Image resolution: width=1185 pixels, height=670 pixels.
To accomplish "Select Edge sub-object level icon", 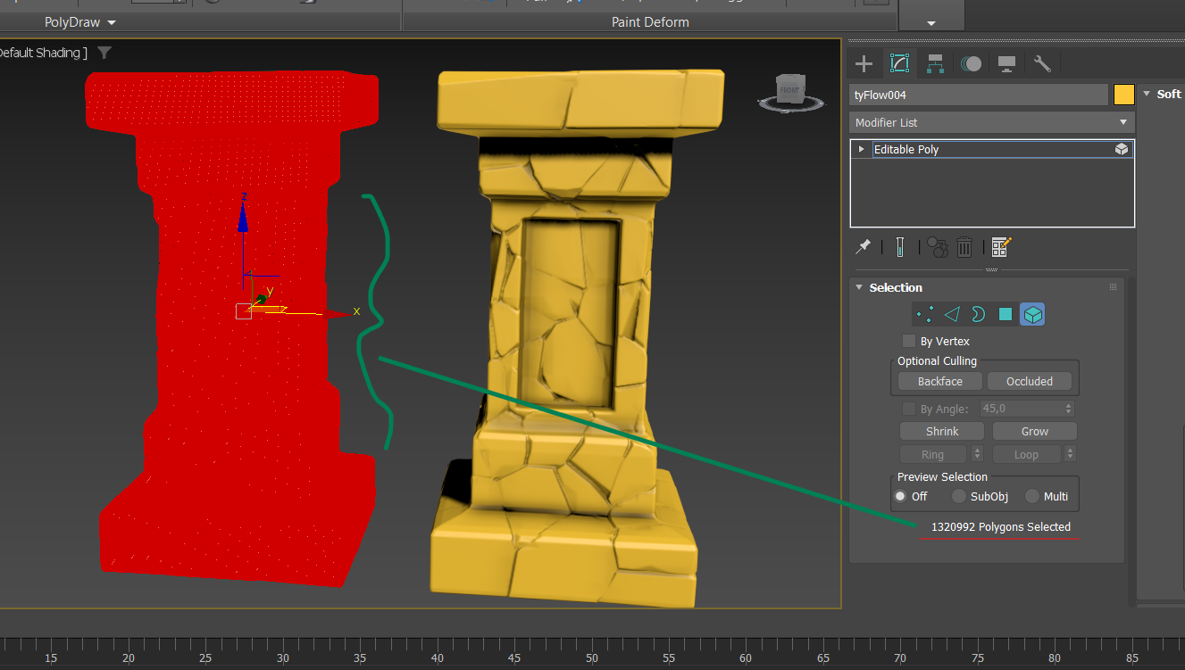I will tap(952, 314).
